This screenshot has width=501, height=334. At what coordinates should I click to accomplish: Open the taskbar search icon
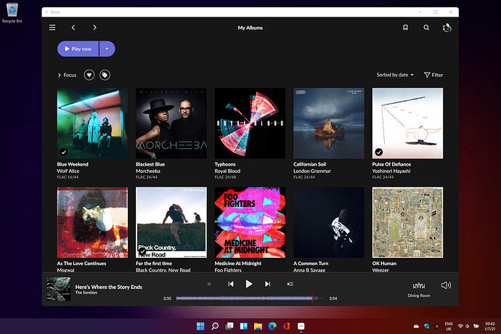tap(215, 326)
